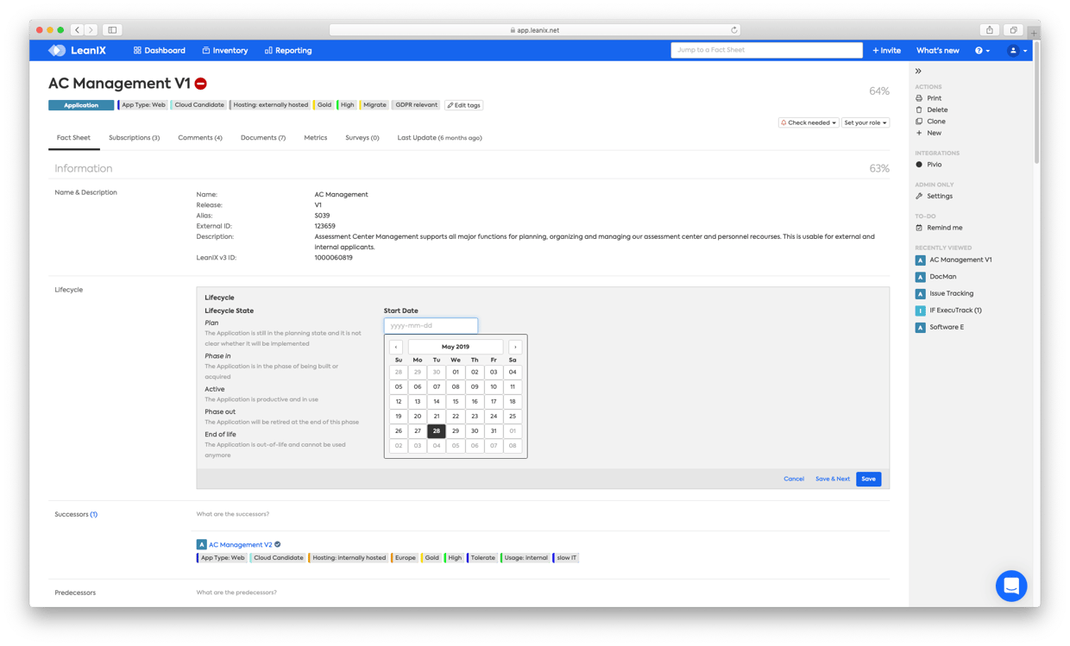Open the AC Management V2 successor link

pyautogui.click(x=242, y=544)
